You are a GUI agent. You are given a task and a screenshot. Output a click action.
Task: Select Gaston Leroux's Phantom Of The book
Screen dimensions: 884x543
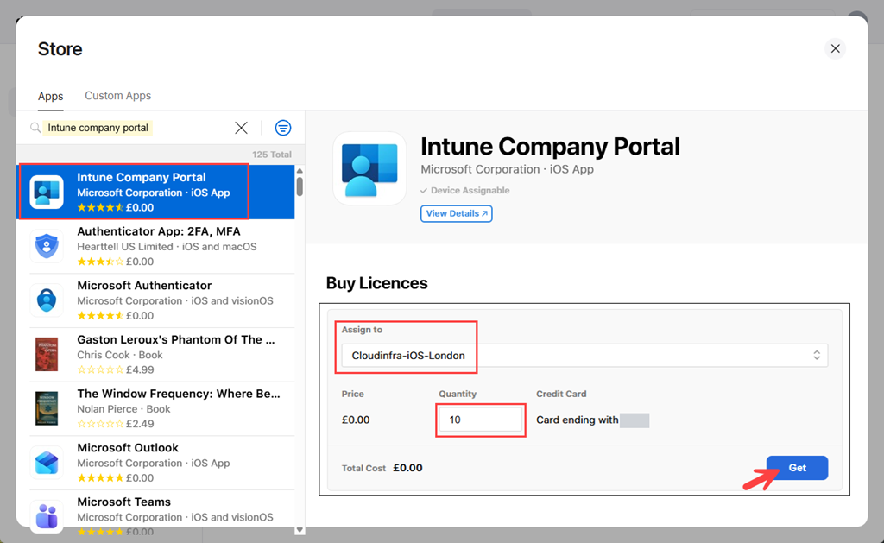click(155, 354)
